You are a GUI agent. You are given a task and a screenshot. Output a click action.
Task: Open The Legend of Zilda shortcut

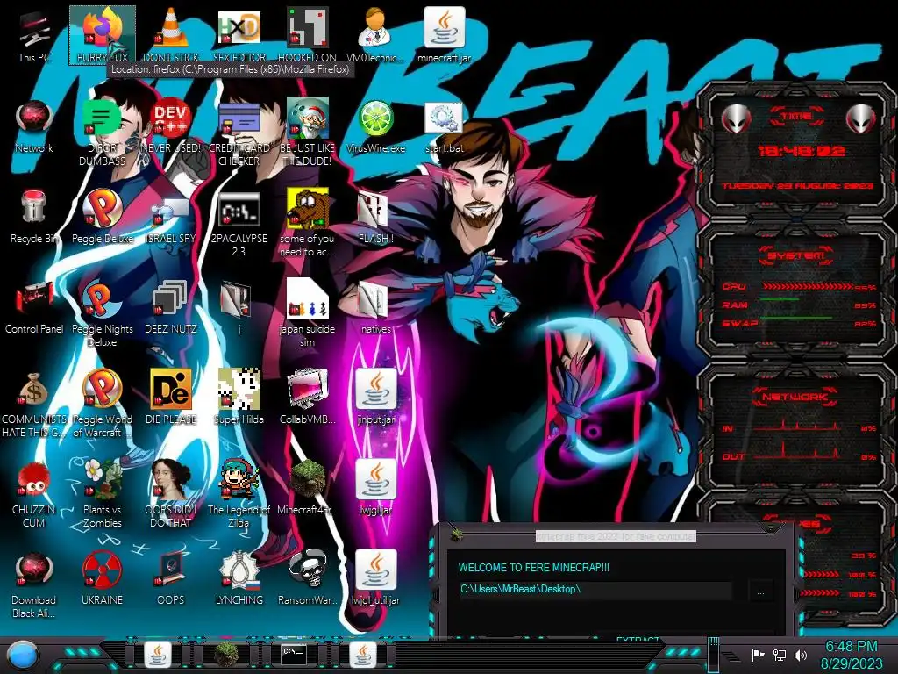pos(239,495)
